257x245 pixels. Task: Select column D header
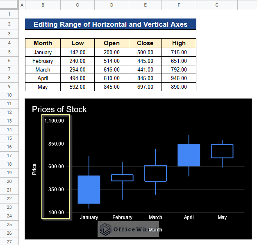(111, 5)
